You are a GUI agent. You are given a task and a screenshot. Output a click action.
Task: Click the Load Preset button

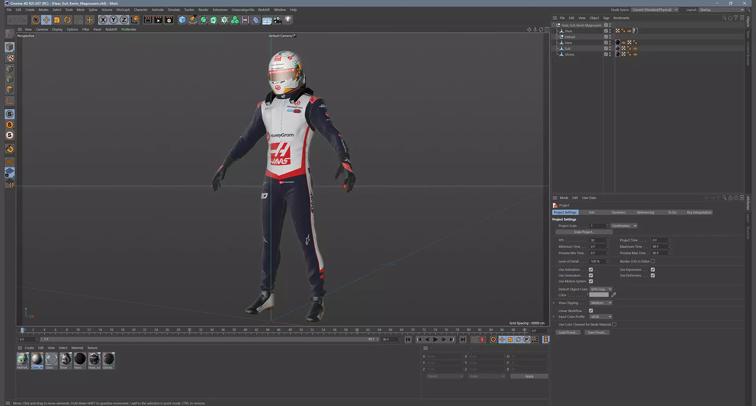click(x=567, y=332)
